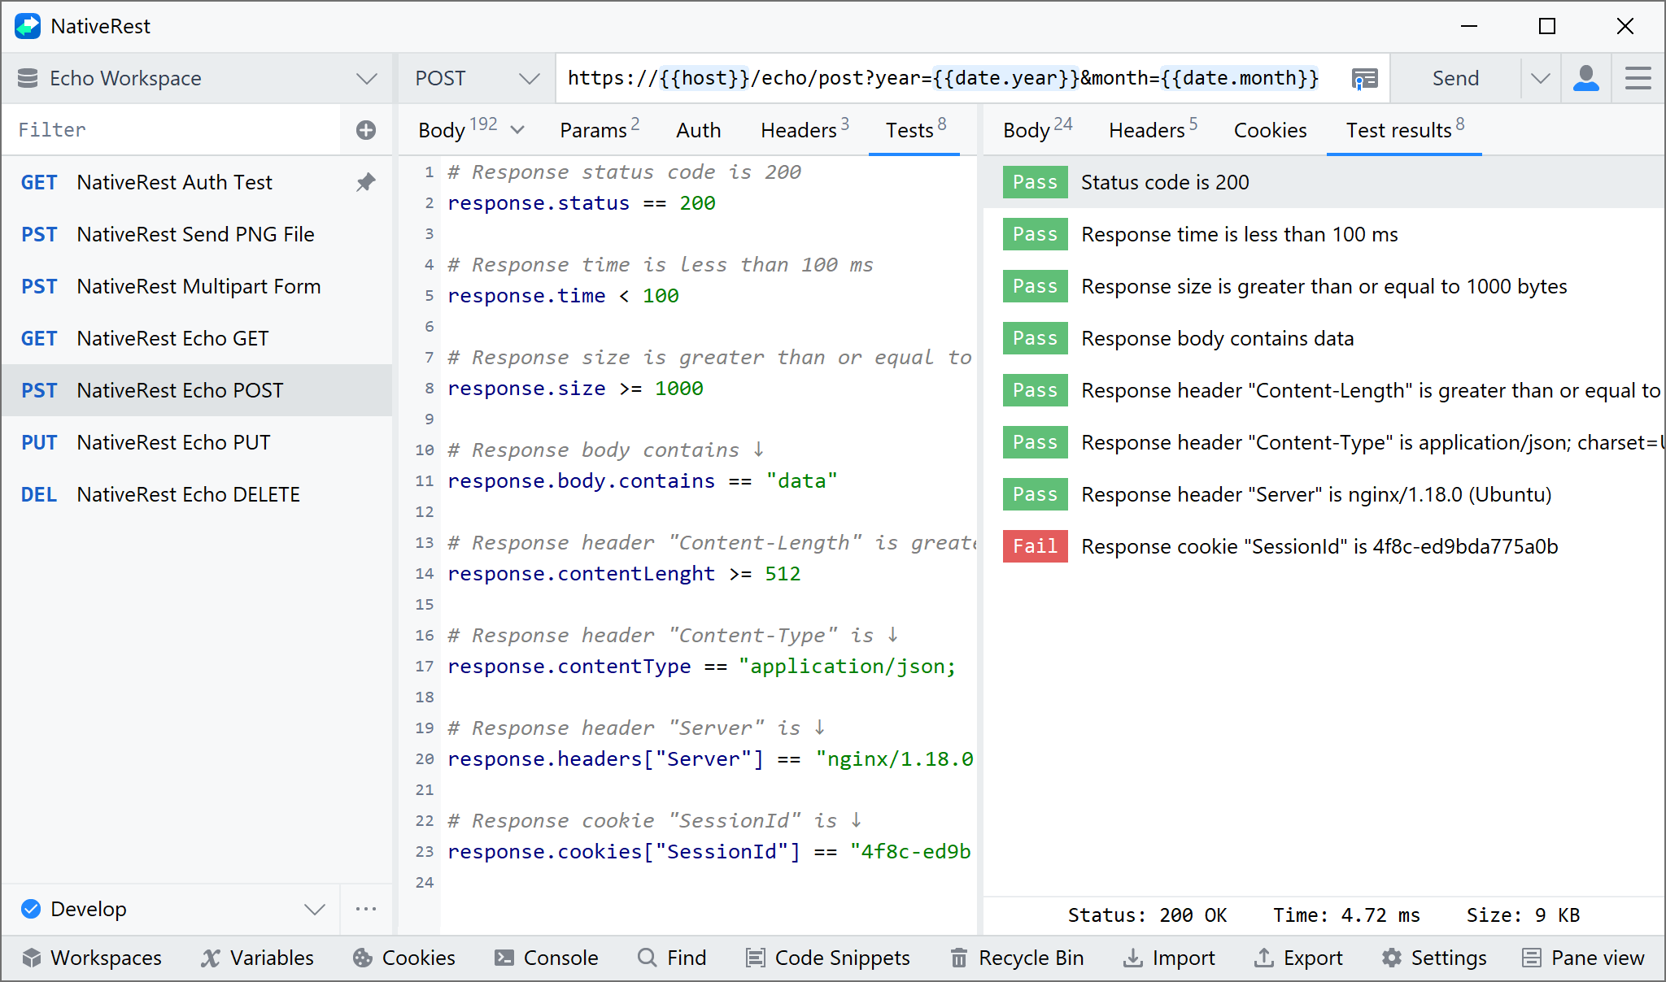The image size is (1666, 982).
Task: Switch to the Params tab
Action: [599, 130]
